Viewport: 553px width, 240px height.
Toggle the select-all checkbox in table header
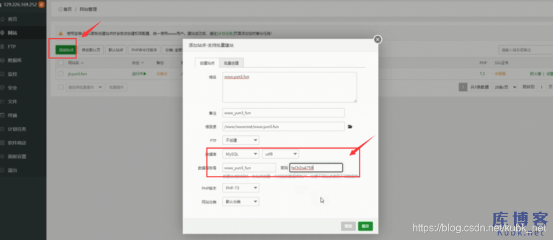(60, 63)
